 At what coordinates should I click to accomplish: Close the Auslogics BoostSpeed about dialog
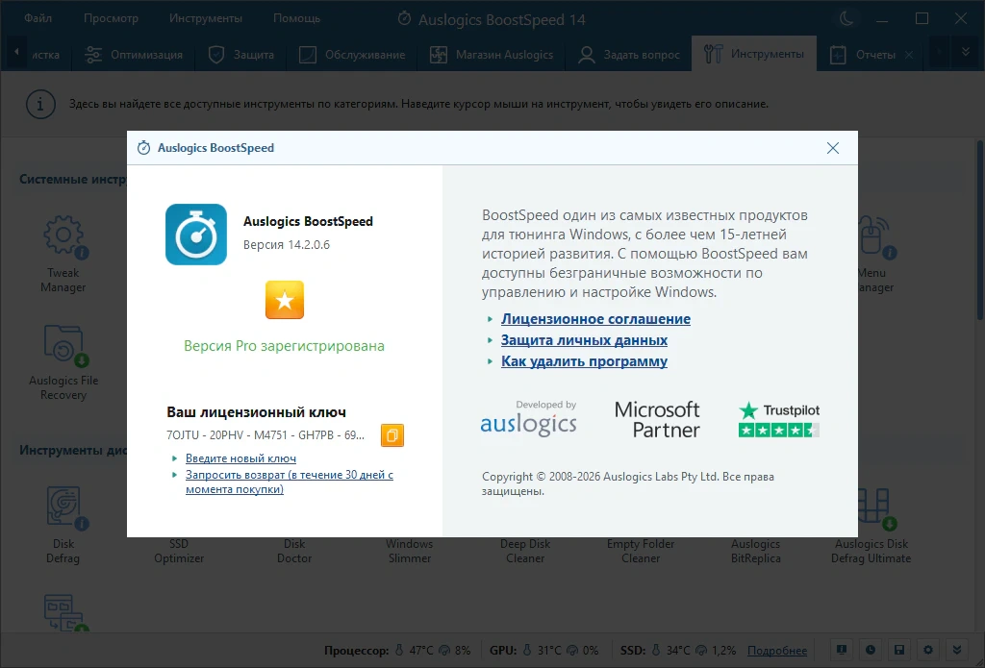tap(833, 148)
